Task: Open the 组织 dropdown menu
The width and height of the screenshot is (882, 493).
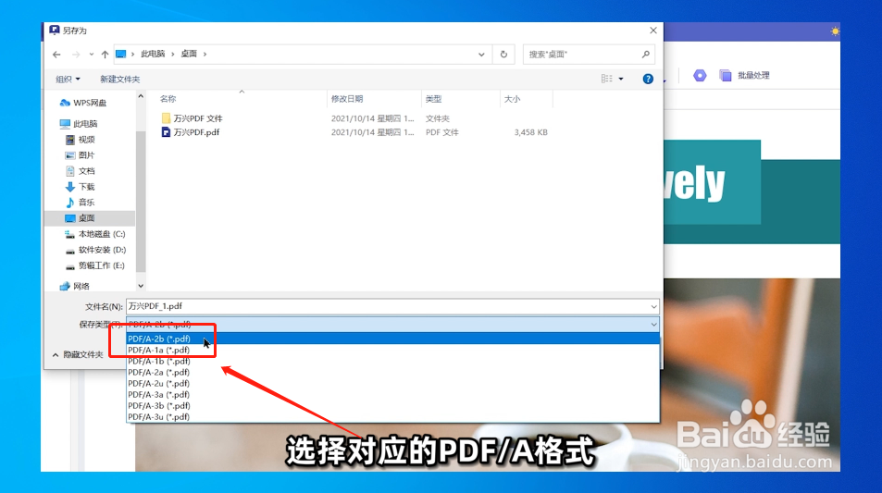Action: pos(68,80)
